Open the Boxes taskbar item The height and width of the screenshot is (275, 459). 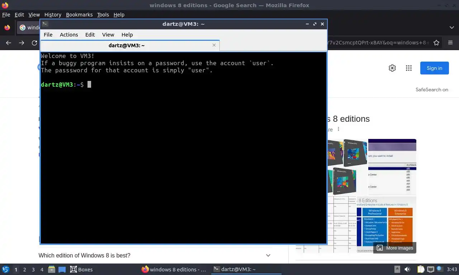coord(81,269)
